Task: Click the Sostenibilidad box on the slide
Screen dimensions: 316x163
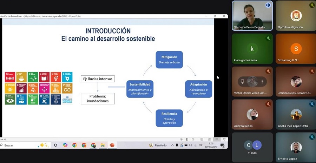Action: click(x=140, y=89)
